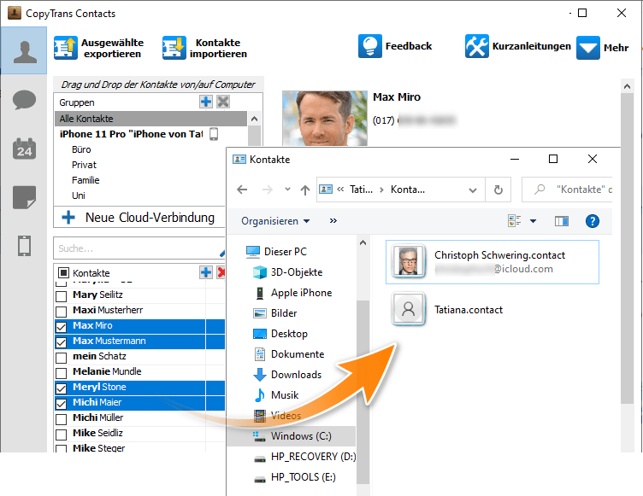643x496 pixels.
Task: Select the Büro group
Action: coord(81,149)
